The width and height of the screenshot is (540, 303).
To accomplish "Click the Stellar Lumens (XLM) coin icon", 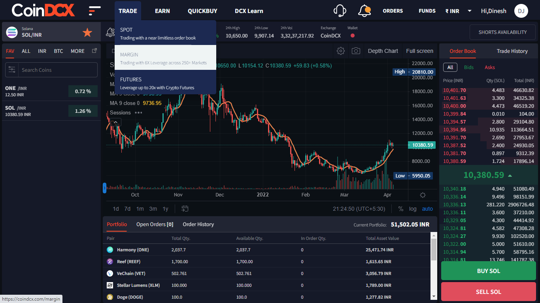I will click(110, 285).
